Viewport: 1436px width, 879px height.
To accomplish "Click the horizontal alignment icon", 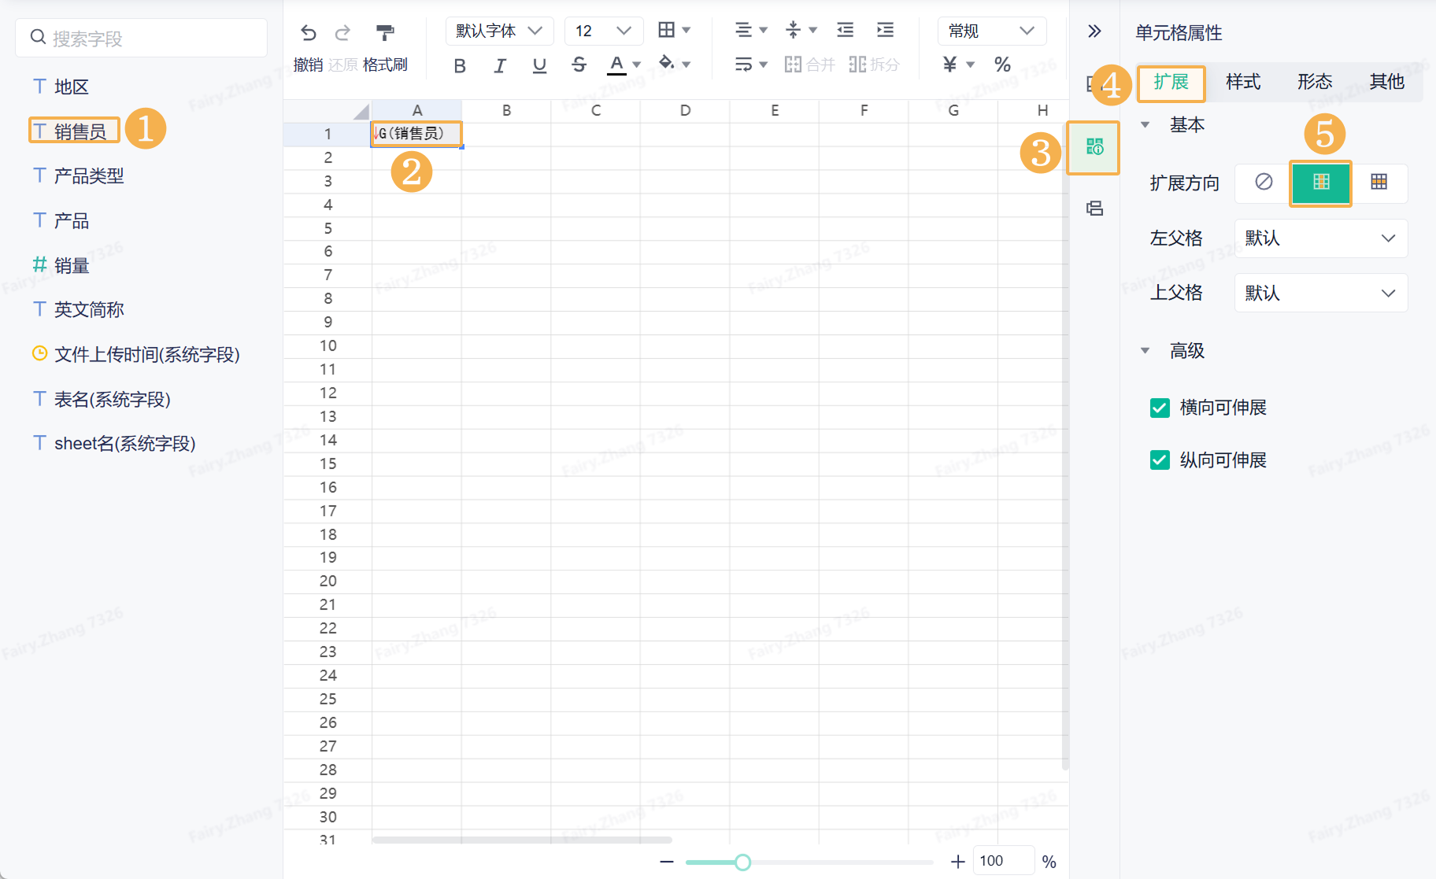I will point(743,30).
